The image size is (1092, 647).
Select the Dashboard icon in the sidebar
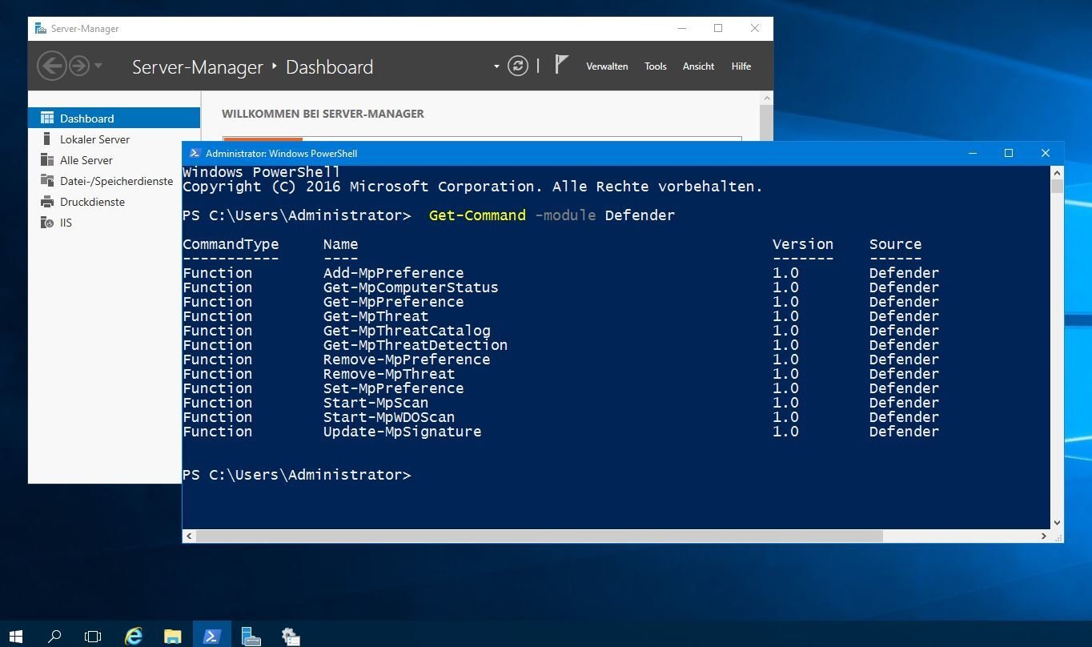click(x=46, y=118)
